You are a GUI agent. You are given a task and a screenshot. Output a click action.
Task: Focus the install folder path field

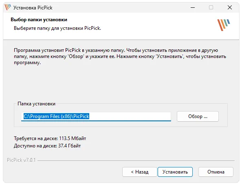(x=96, y=116)
